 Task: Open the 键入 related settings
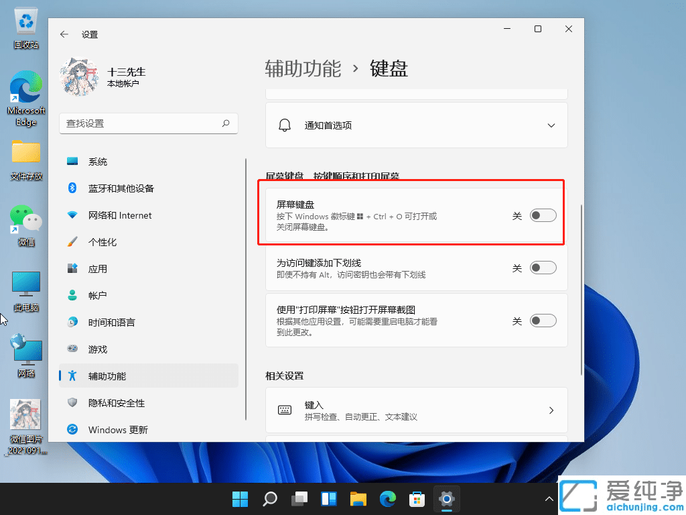click(415, 410)
